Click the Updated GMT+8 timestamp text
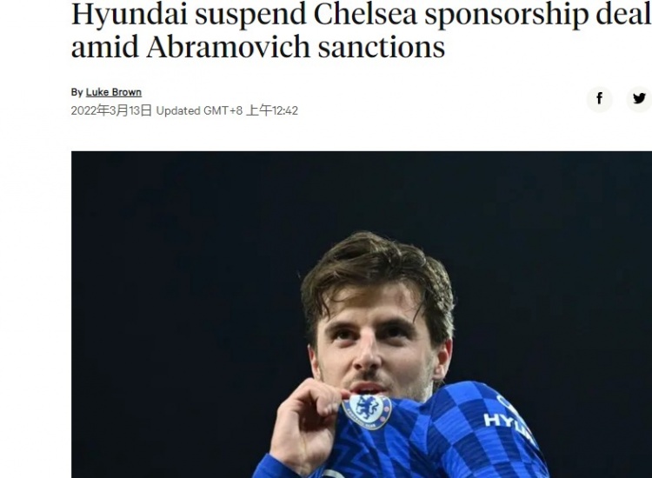 point(199,111)
